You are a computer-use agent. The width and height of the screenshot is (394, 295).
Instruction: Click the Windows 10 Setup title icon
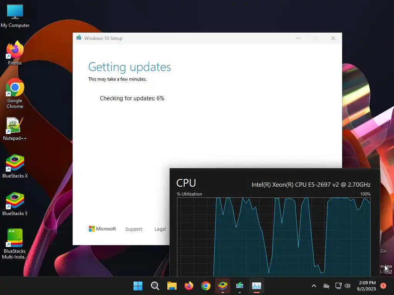click(78, 38)
